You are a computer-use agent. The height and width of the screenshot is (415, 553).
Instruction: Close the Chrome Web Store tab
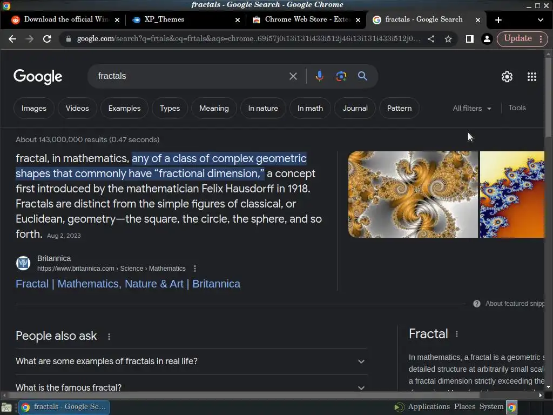[x=358, y=20]
